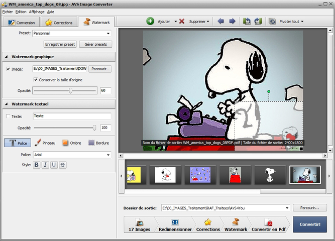Viewport: 335px width, 241px height.
Task: Open the Affichage menu
Action: point(36,11)
